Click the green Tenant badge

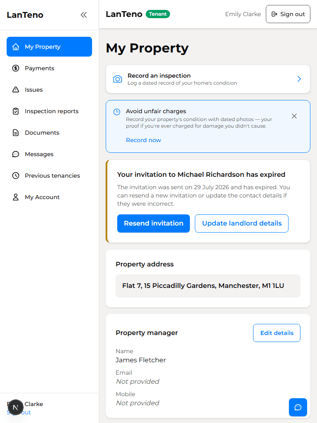[x=158, y=14]
